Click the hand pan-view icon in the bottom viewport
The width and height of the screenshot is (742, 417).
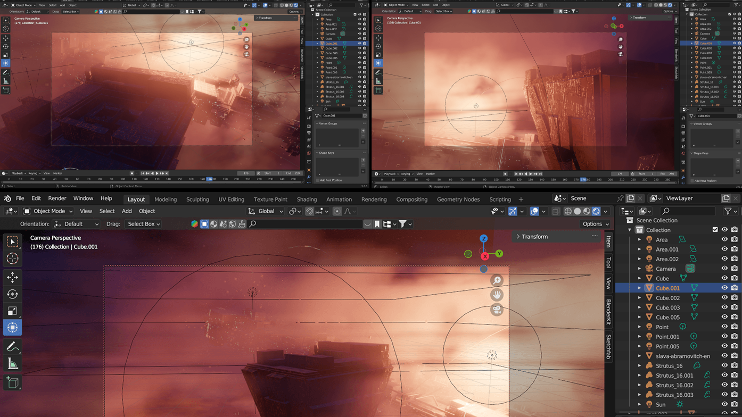[497, 295]
